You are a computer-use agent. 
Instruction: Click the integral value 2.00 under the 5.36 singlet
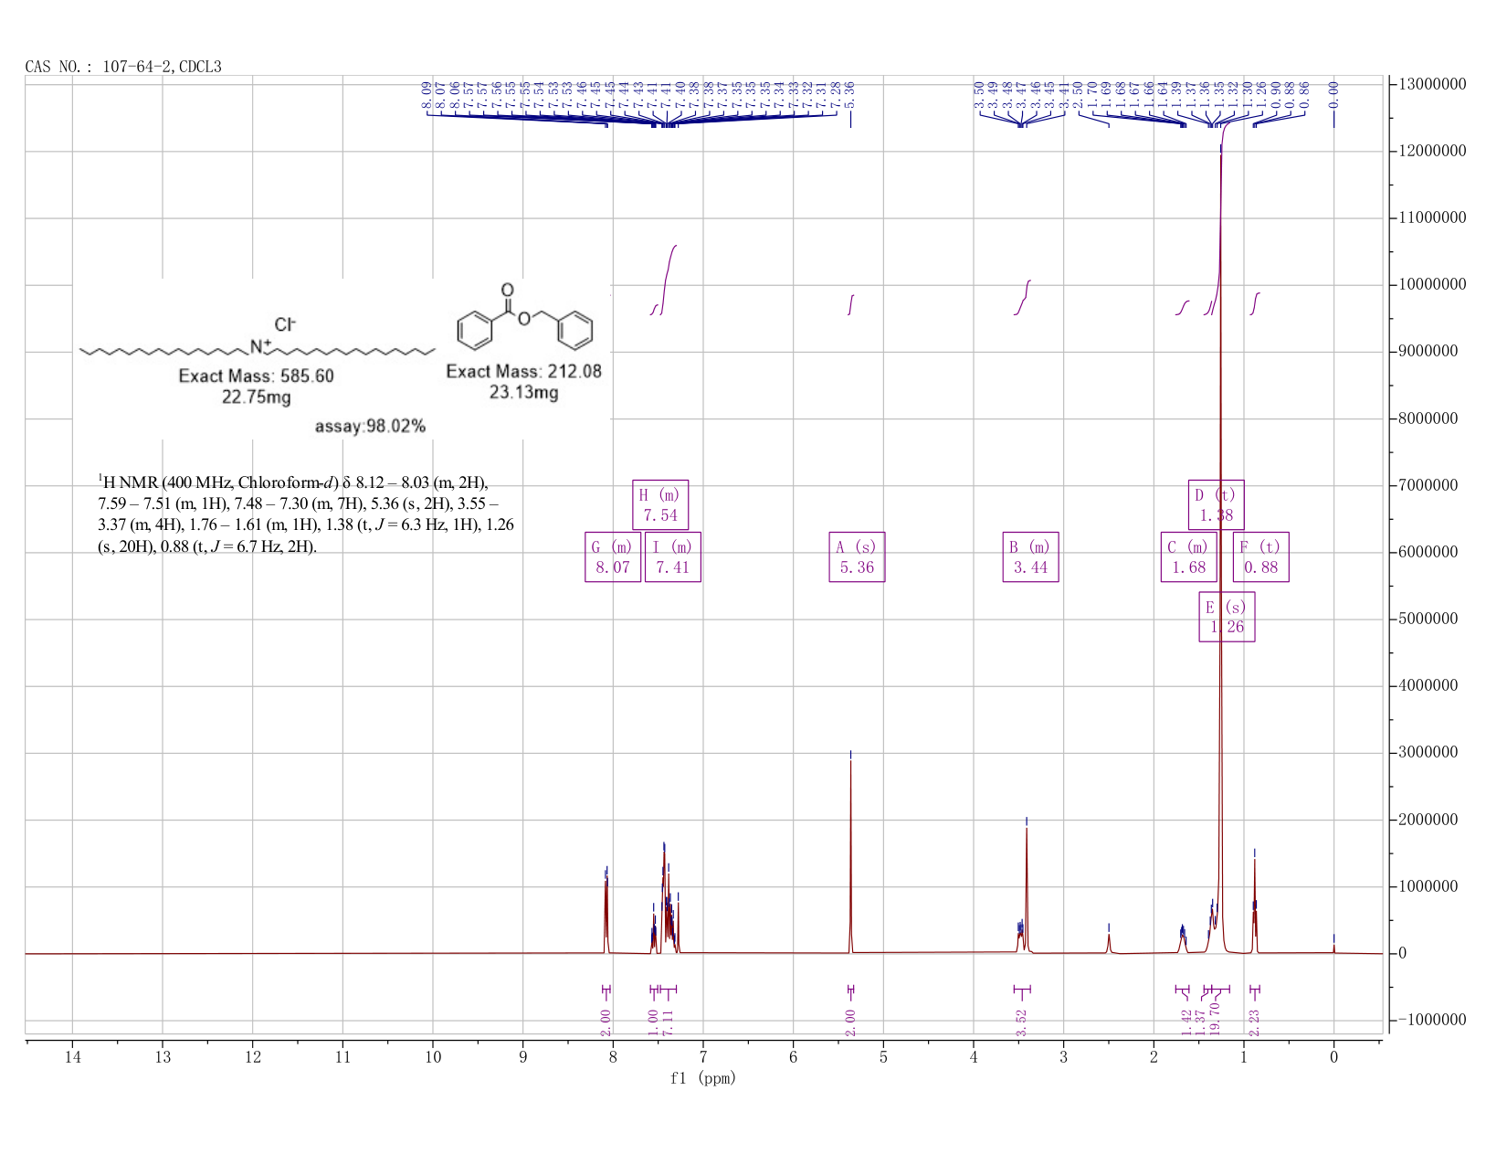[850, 1022]
